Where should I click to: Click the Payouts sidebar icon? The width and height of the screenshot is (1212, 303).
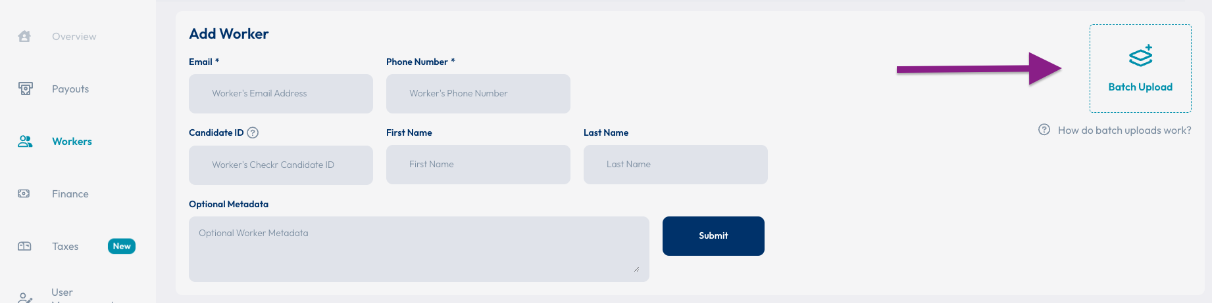[25, 89]
